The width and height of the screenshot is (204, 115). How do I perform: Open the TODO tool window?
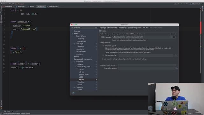click(x=7, y=111)
